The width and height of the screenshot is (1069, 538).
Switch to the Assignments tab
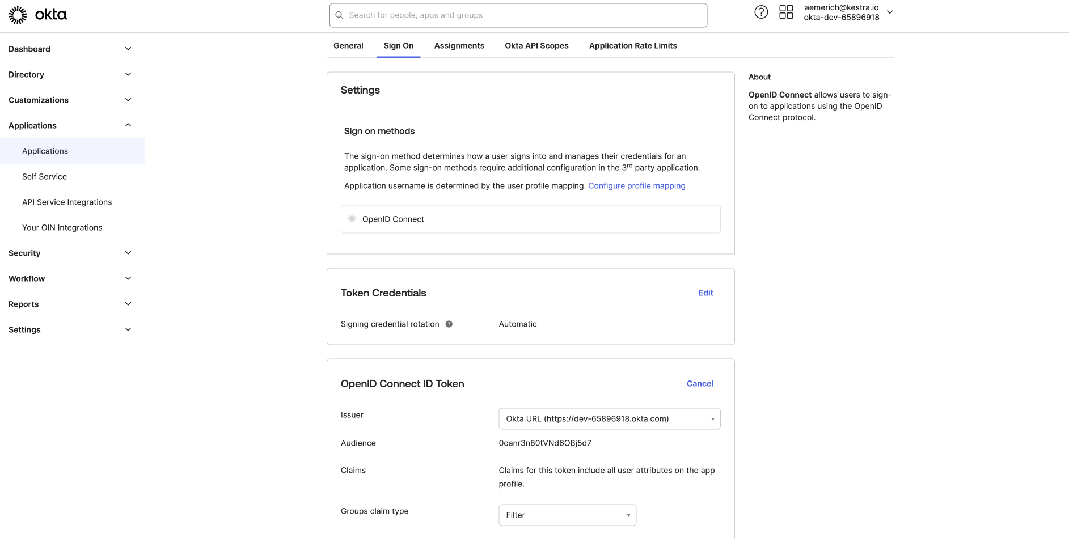(459, 46)
